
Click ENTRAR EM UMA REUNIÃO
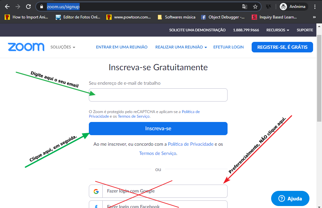122,47
